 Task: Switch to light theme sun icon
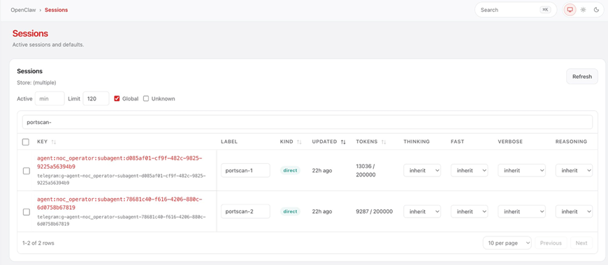pos(583,10)
